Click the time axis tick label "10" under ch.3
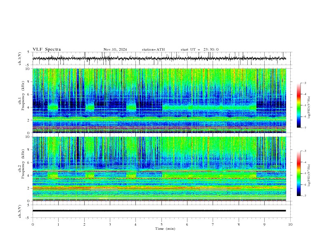 coord(290,224)
